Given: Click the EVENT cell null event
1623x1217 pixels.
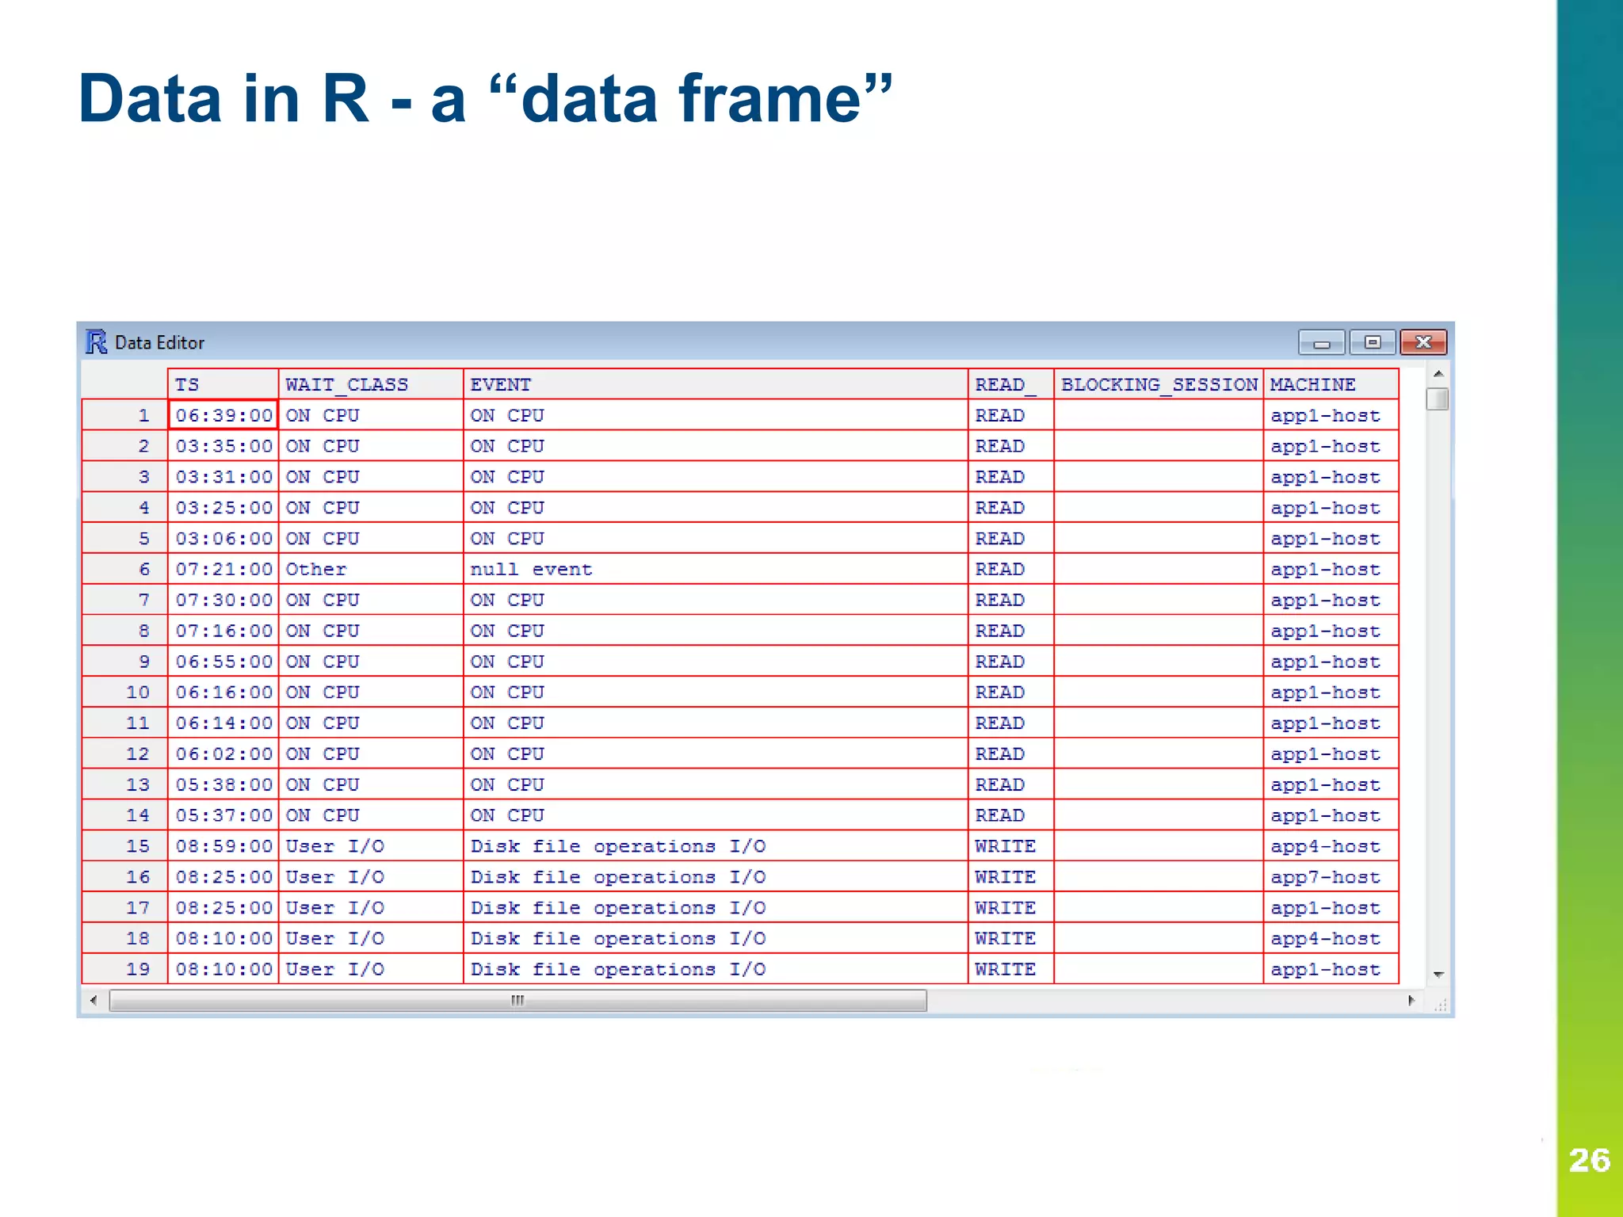Looking at the screenshot, I should coord(716,569).
